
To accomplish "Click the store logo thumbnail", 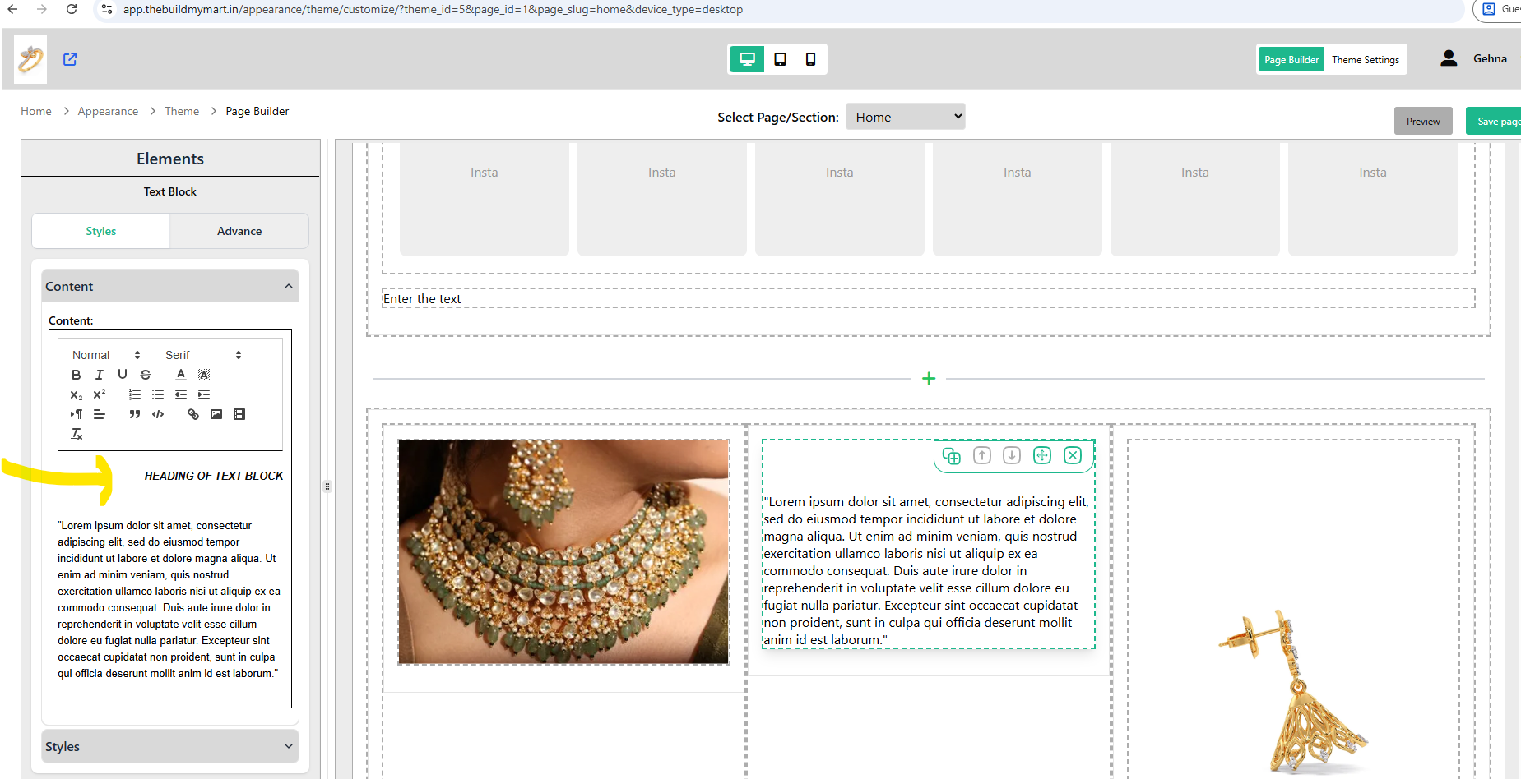I will [30, 59].
